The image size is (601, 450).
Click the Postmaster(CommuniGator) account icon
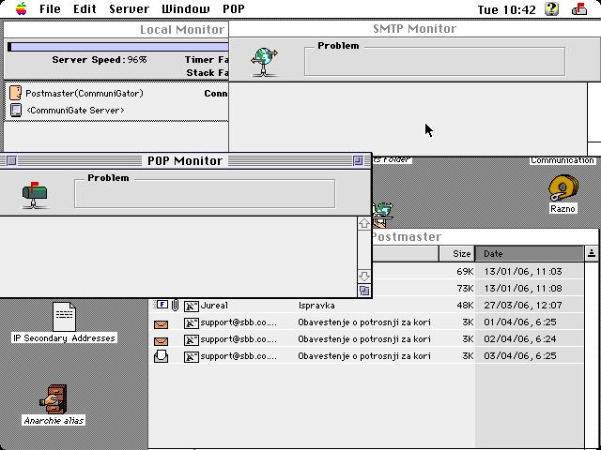15,93
